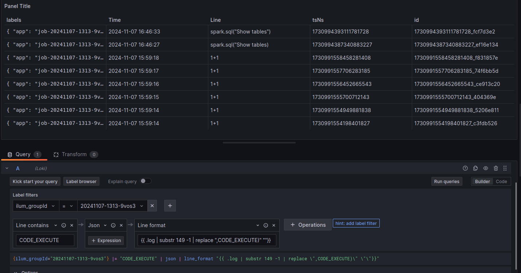Collapse query A with its chevron

tap(7, 168)
